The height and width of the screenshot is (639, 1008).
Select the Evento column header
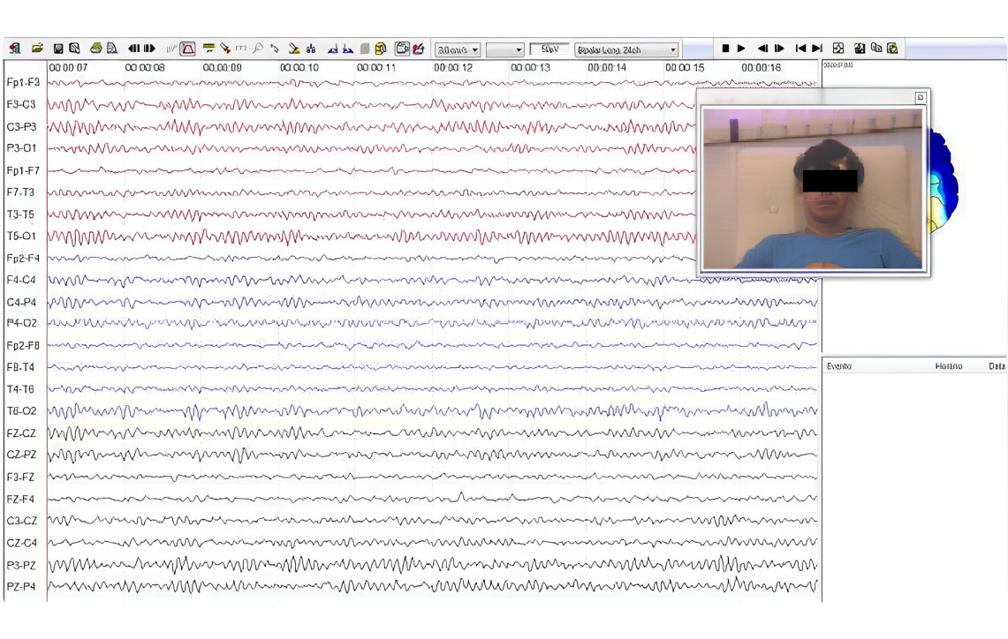tap(838, 366)
